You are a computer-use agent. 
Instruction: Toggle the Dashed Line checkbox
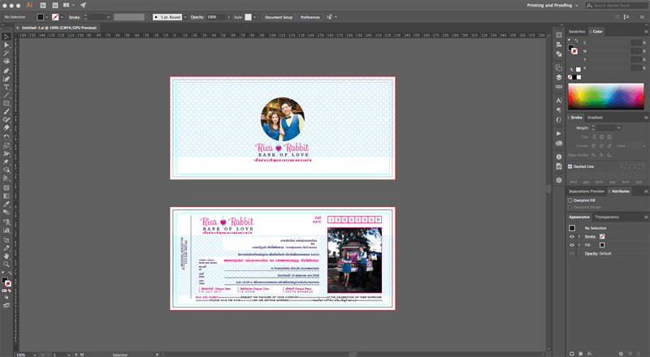570,166
